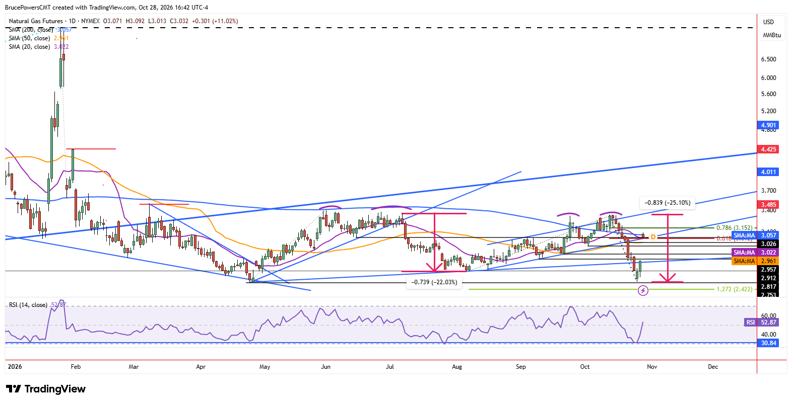This screenshot has width=792, height=404.
Task: Click the Aug label on time axis
Action: pos(457,367)
